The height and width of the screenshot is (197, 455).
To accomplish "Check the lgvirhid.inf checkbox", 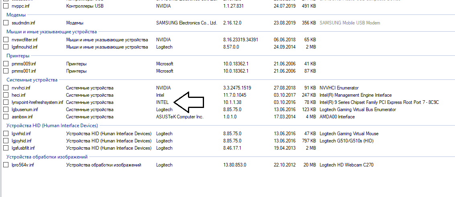I will 6,134.
